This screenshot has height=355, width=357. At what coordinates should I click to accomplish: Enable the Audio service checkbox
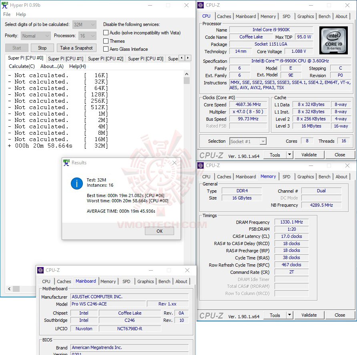(106, 32)
